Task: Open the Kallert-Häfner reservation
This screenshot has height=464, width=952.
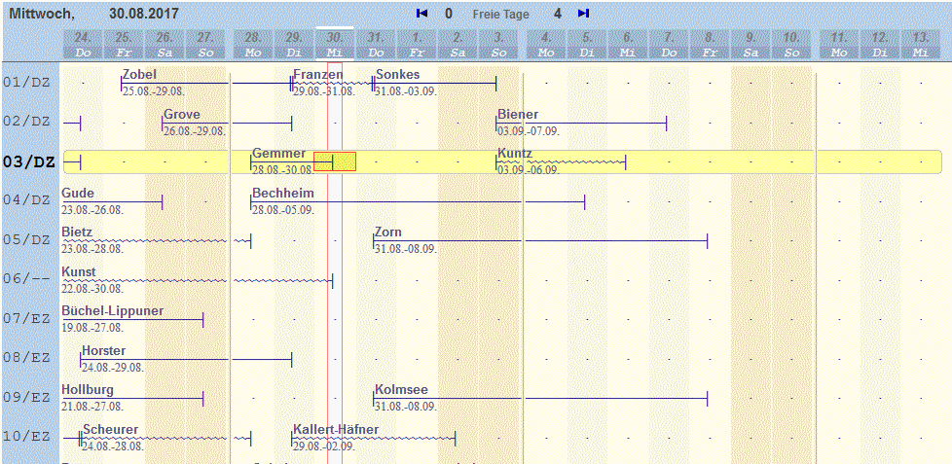Action: coord(336,429)
